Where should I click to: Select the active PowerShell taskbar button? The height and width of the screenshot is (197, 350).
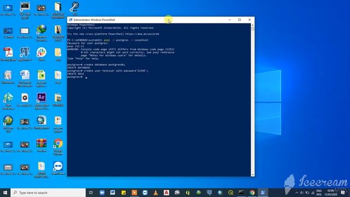point(262,193)
